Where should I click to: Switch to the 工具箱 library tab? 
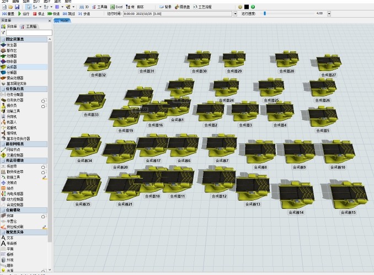point(28,26)
